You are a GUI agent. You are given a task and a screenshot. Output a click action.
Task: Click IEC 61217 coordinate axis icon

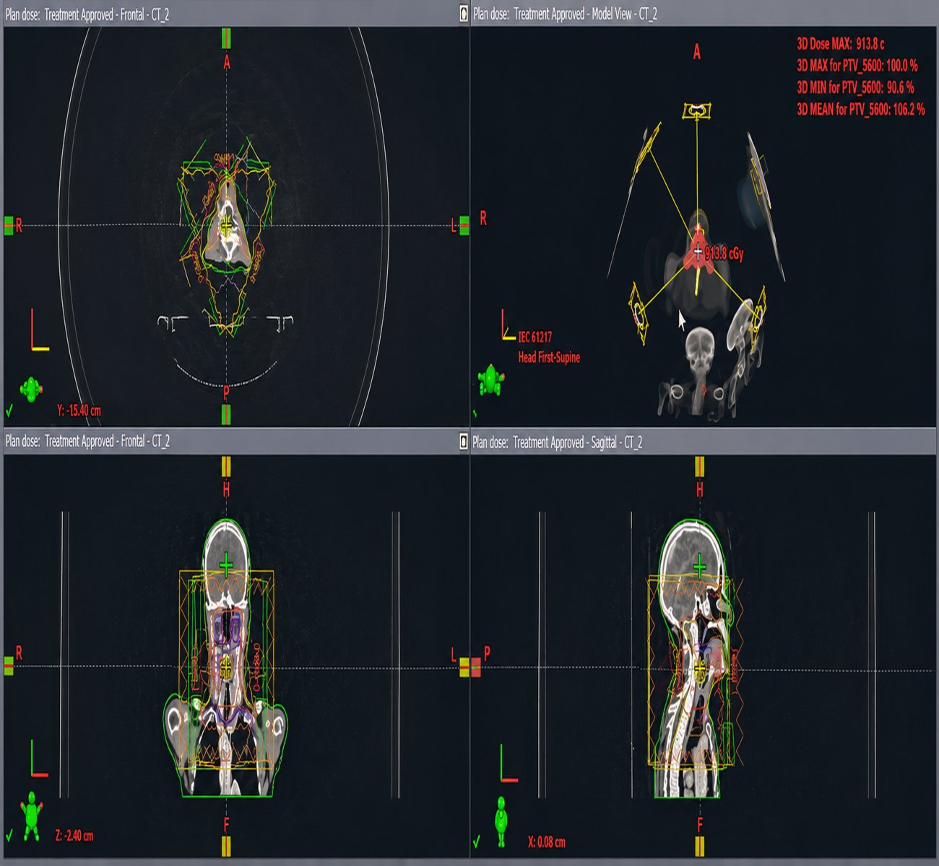coord(509,325)
